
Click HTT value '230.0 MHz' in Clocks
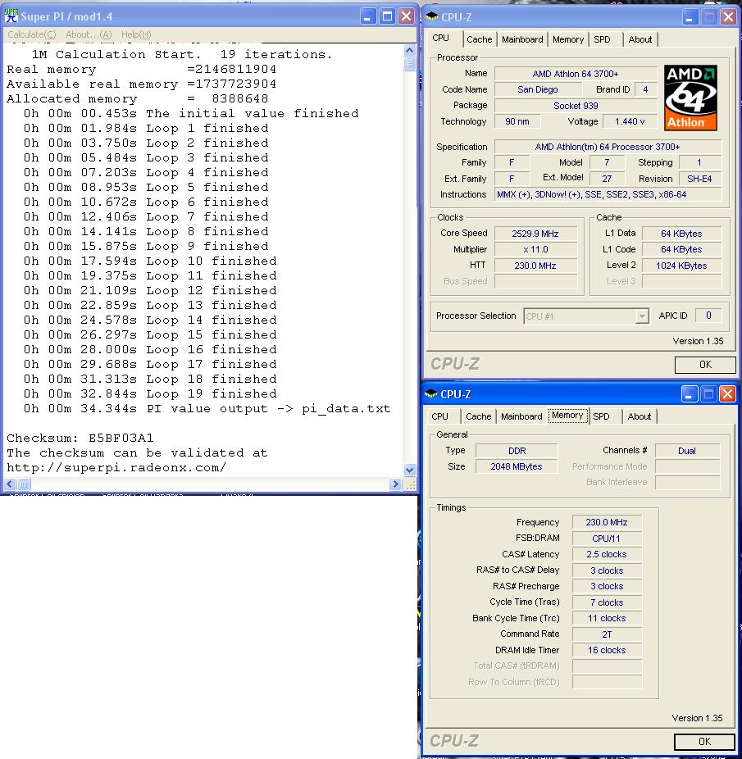click(x=535, y=266)
